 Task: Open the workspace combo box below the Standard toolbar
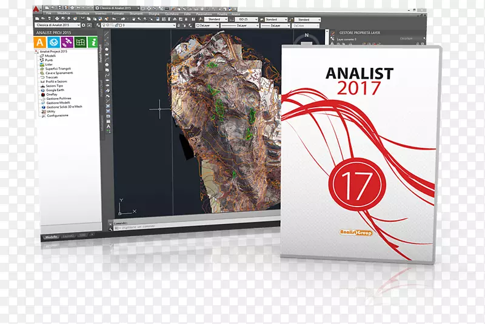tap(58, 25)
